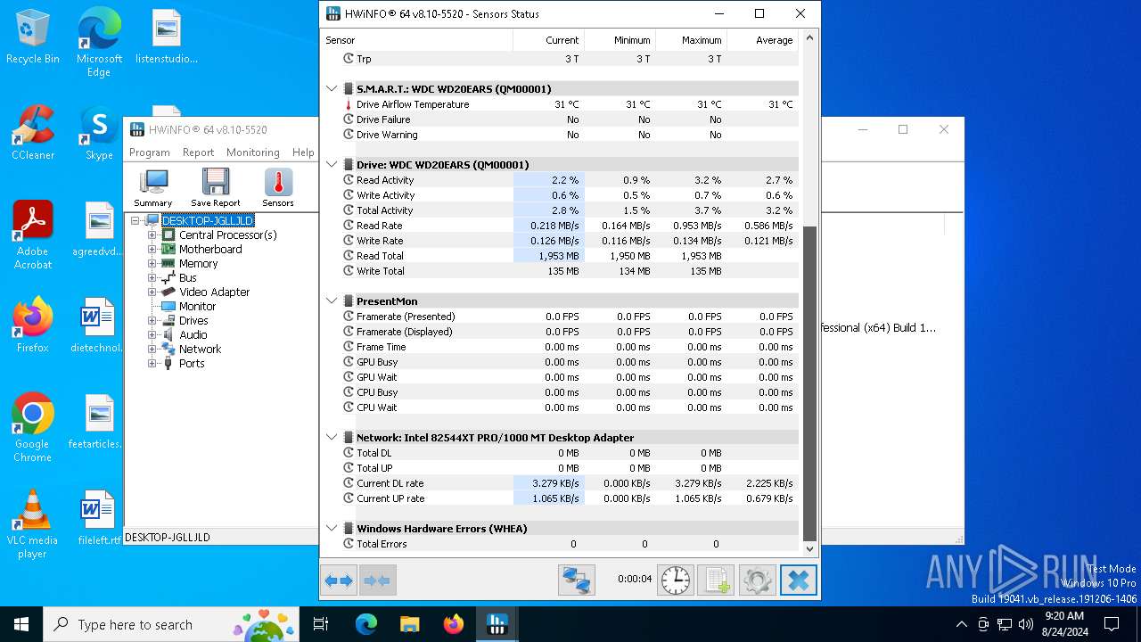Open VLC media player desktop shortcut
The width and height of the screenshot is (1141, 642).
pos(33,524)
